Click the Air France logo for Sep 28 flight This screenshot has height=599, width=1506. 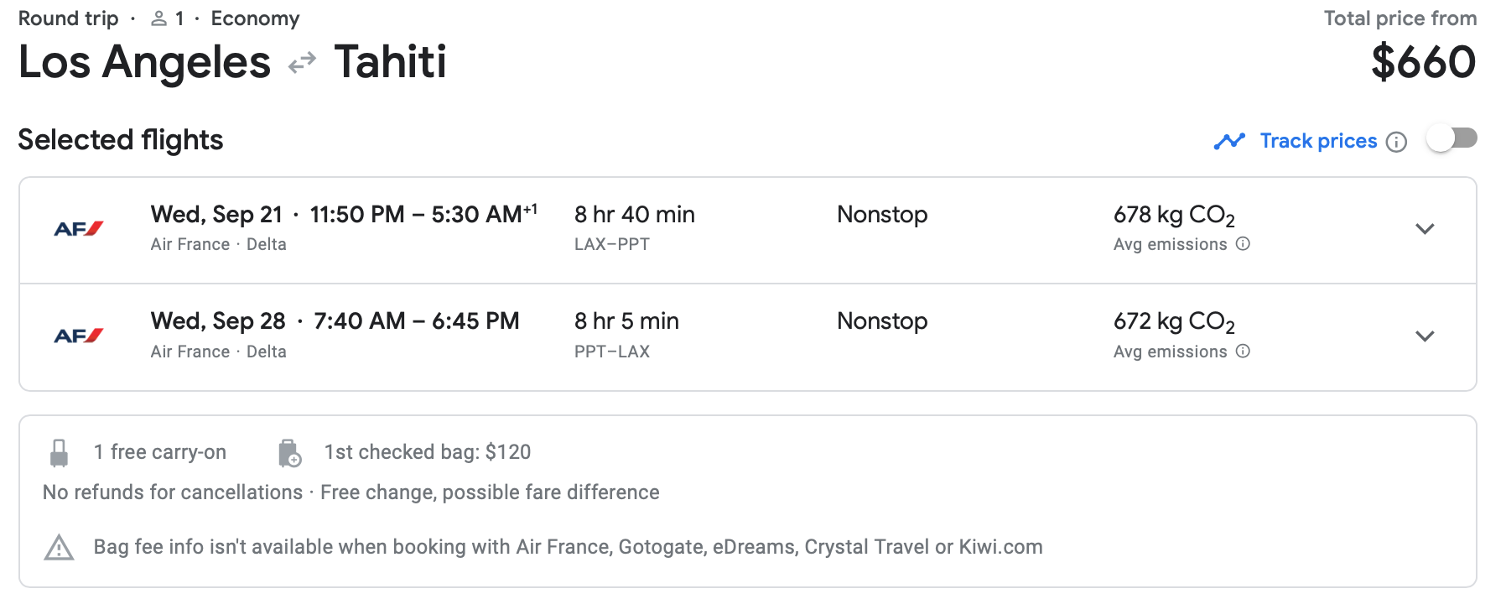tap(78, 336)
